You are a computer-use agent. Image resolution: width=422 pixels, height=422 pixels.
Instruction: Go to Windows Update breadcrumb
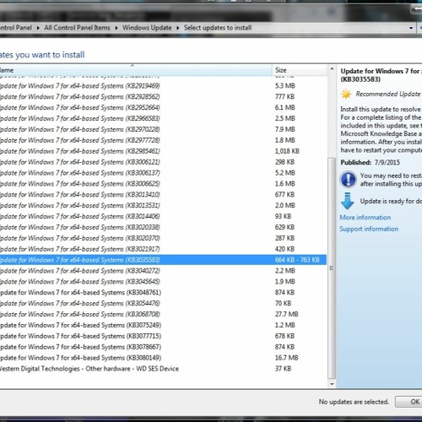(x=147, y=28)
